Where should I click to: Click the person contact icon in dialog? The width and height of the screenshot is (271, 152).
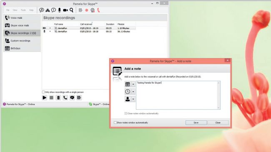click(128, 99)
